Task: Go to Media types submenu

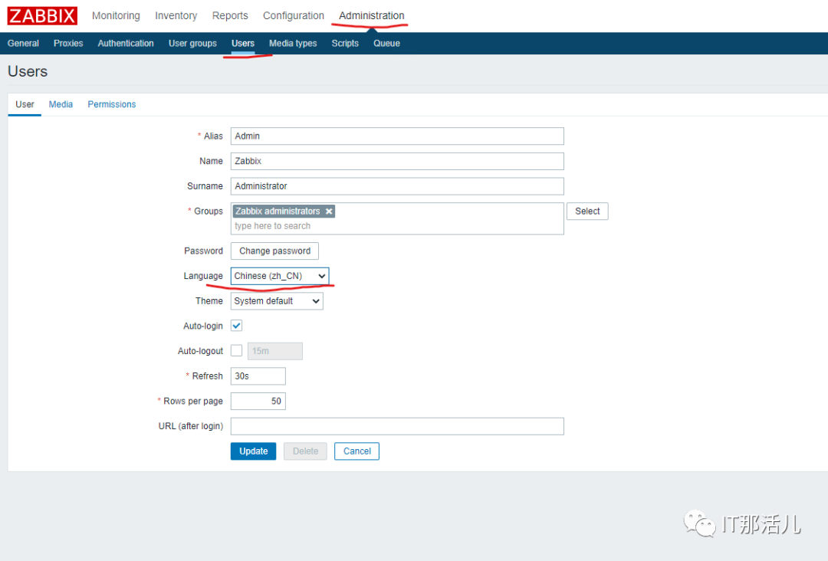Action: pyautogui.click(x=293, y=43)
